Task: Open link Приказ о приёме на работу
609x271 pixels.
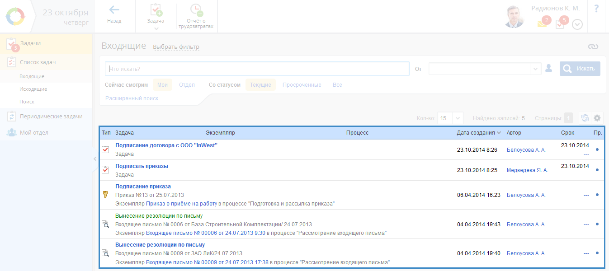Action: (181, 204)
